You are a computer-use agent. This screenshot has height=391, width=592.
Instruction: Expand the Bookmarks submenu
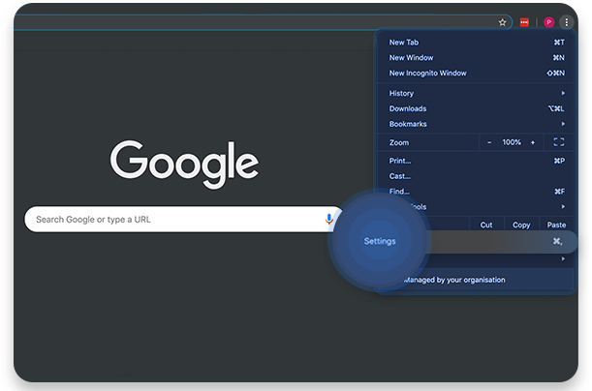(x=477, y=124)
